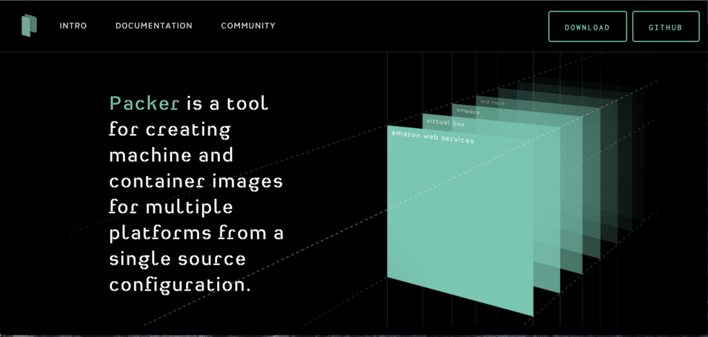This screenshot has width=708, height=337.
Task: Click the "container images" headline line
Action: click(x=196, y=182)
